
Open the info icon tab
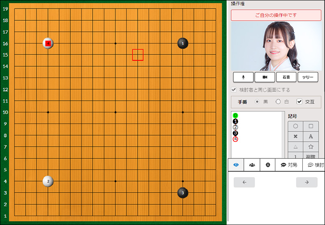pyautogui.click(x=268, y=165)
